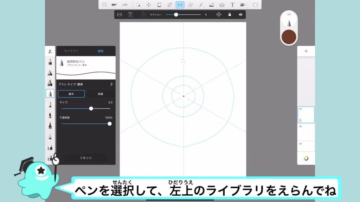
Task: Toggle symmetry guide line visibility
Action: coord(240,15)
